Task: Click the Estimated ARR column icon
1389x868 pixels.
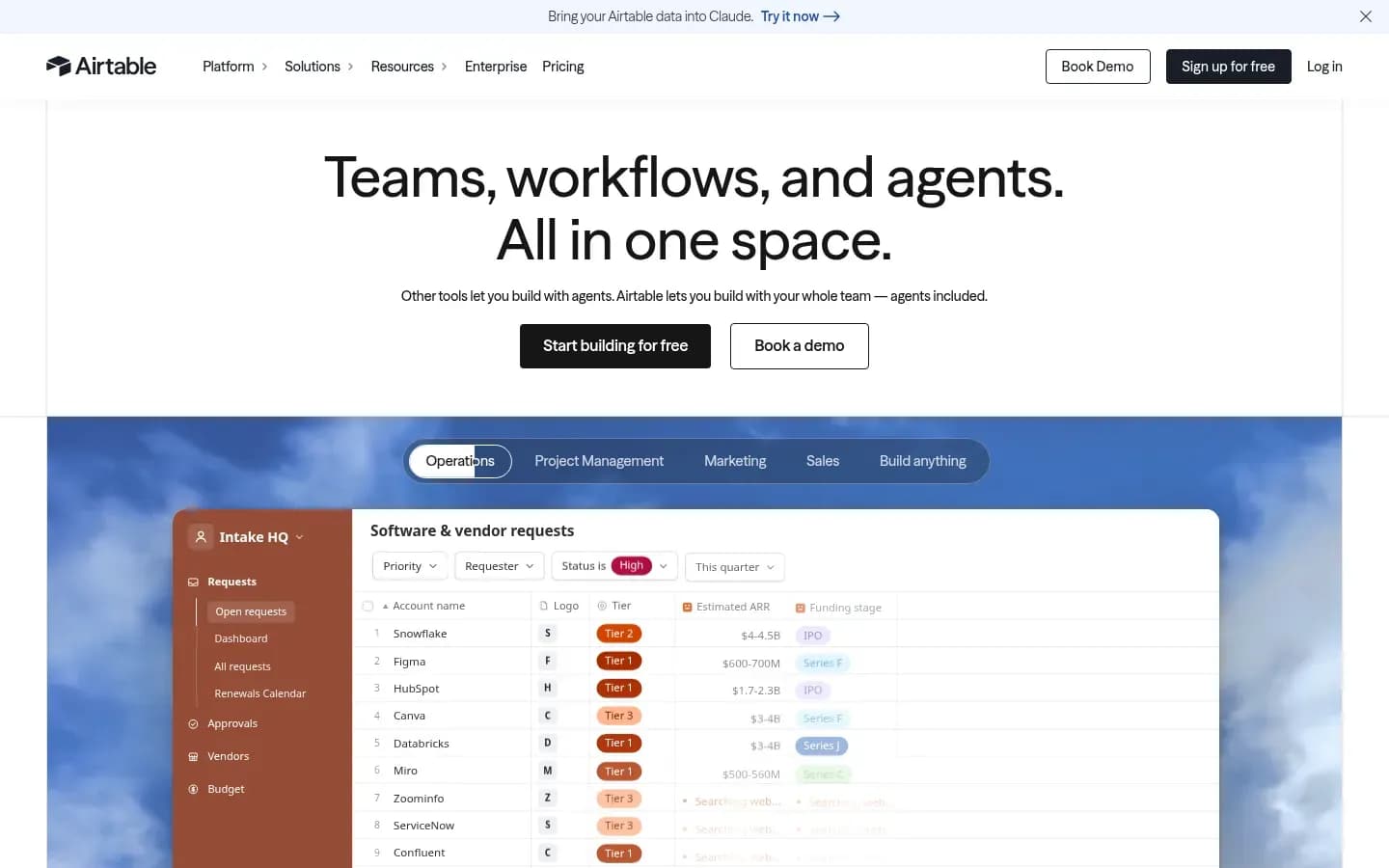Action: [687, 607]
